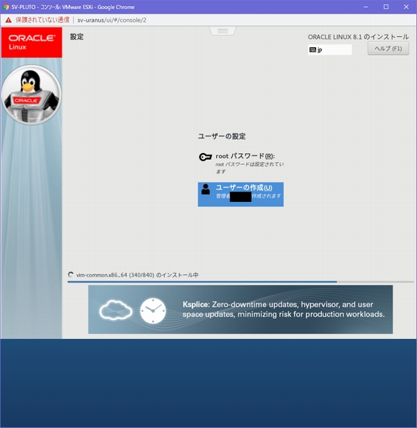Expand the VMware console toolbar handle

[222, 31]
